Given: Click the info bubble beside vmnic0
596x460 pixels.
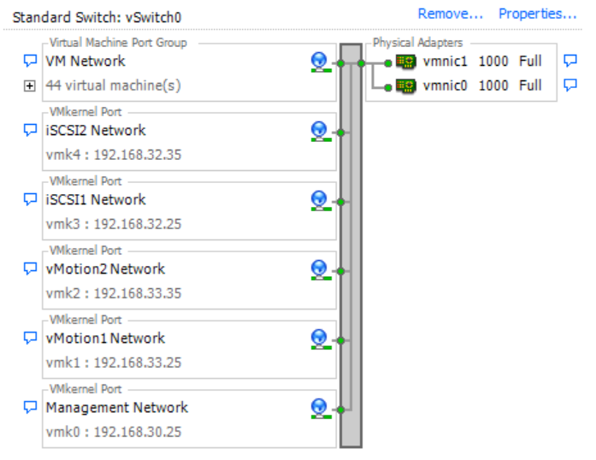Looking at the screenshot, I should pos(570,85).
